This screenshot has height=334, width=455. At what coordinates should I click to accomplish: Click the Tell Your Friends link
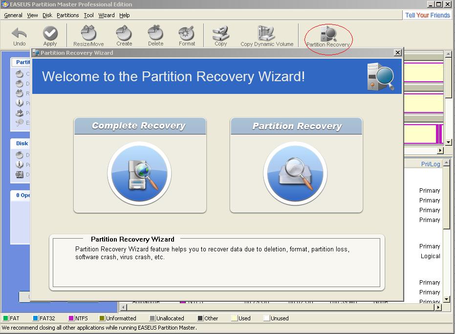[x=427, y=15]
